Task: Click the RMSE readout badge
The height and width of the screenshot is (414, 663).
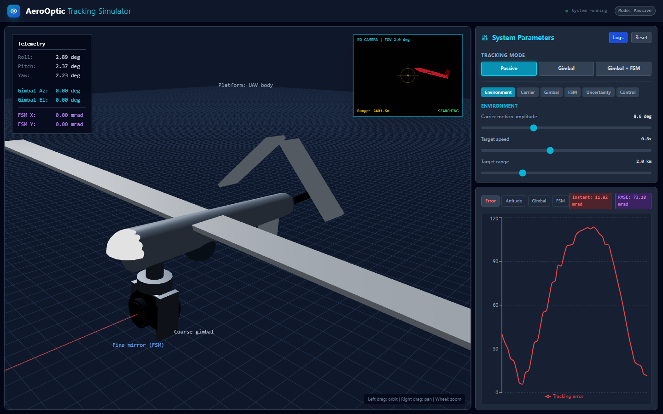Action: [x=633, y=201]
